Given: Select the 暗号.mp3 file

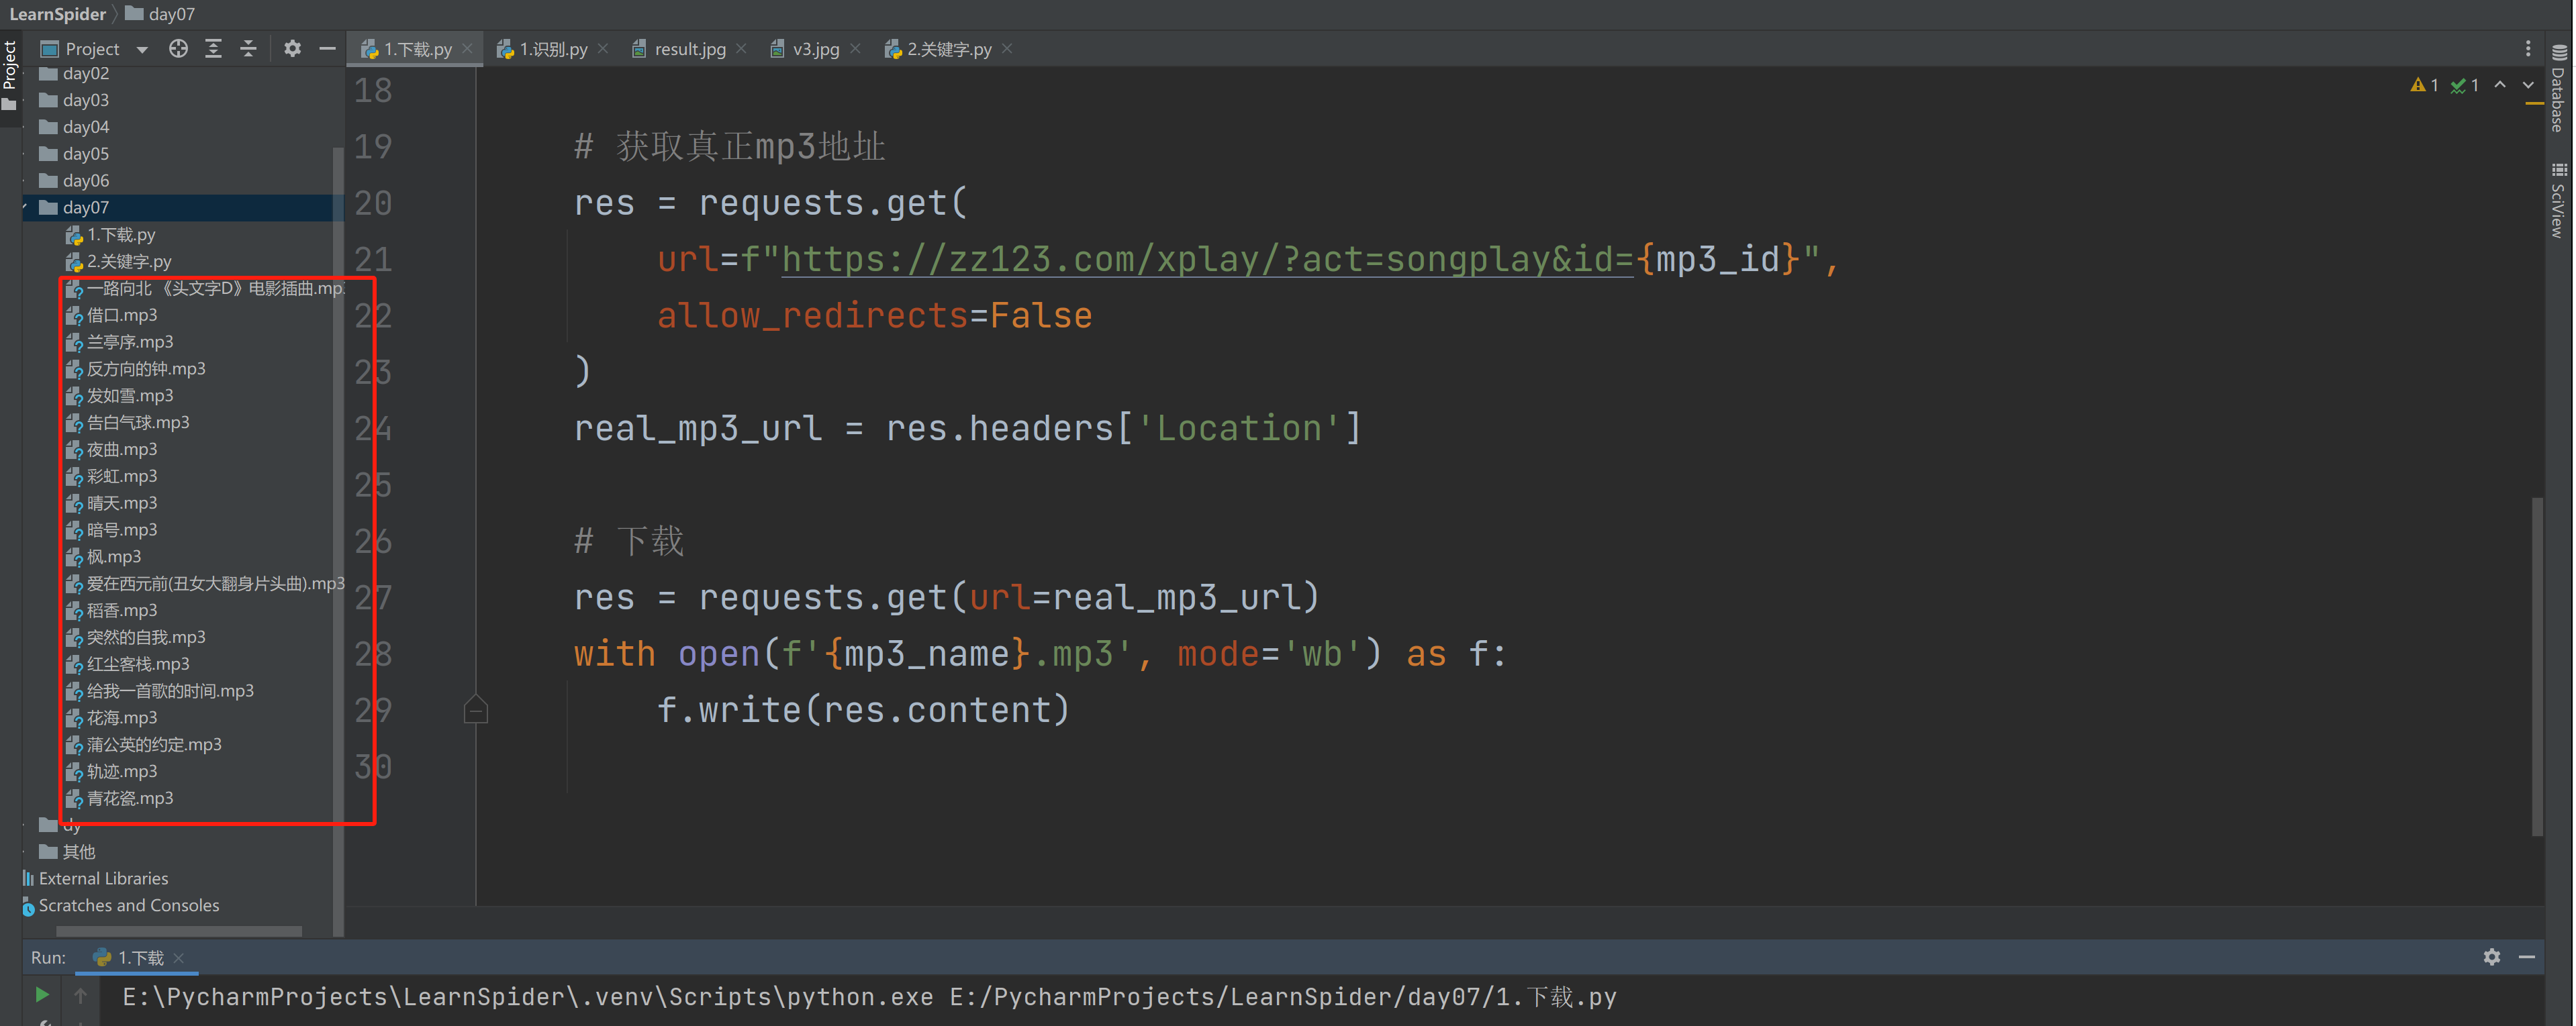Looking at the screenshot, I should coord(112,529).
